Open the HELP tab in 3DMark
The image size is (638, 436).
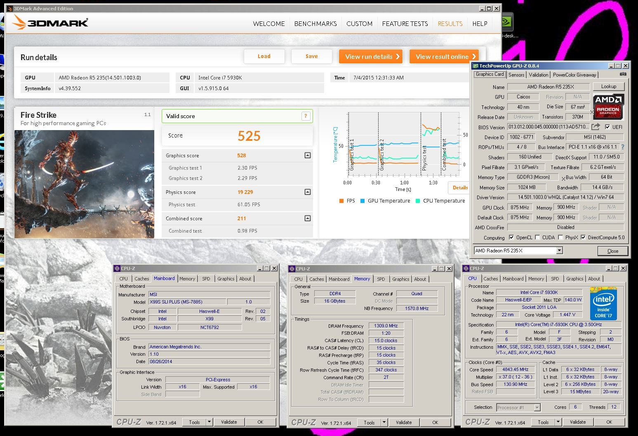click(480, 24)
